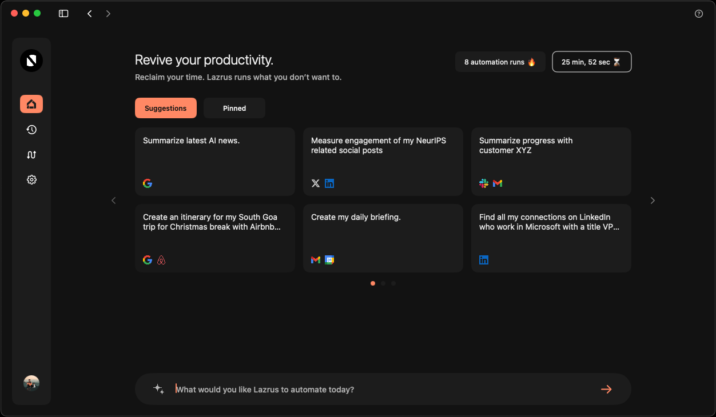
Task: Open the Create my daily briefing card
Action: pyautogui.click(x=383, y=238)
